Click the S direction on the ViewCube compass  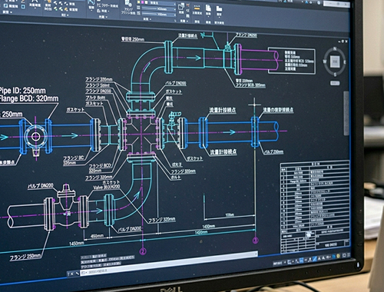pos(335,75)
